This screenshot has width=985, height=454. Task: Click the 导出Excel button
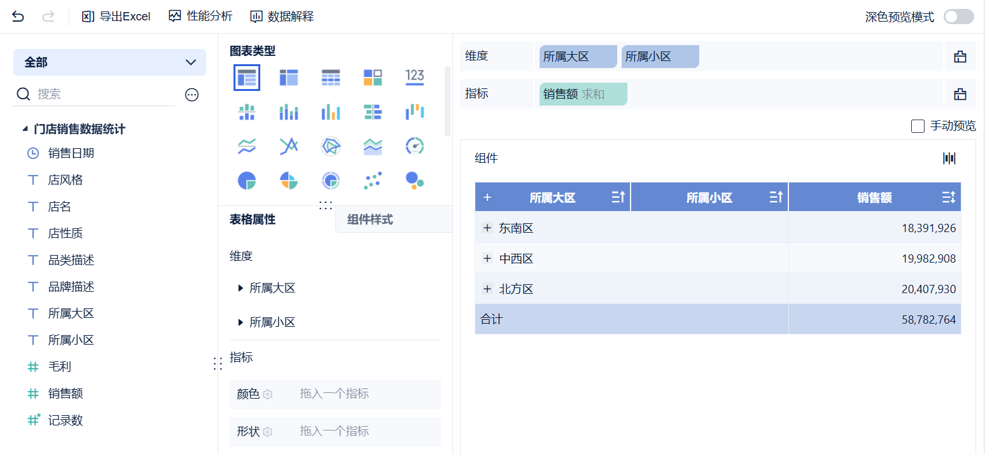[116, 17]
